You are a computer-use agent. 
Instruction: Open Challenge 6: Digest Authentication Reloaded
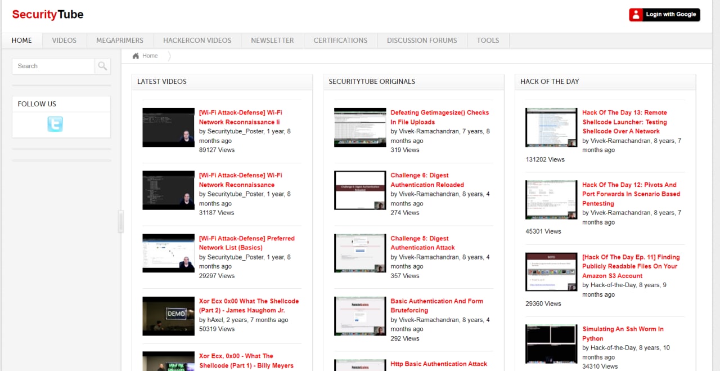click(427, 180)
